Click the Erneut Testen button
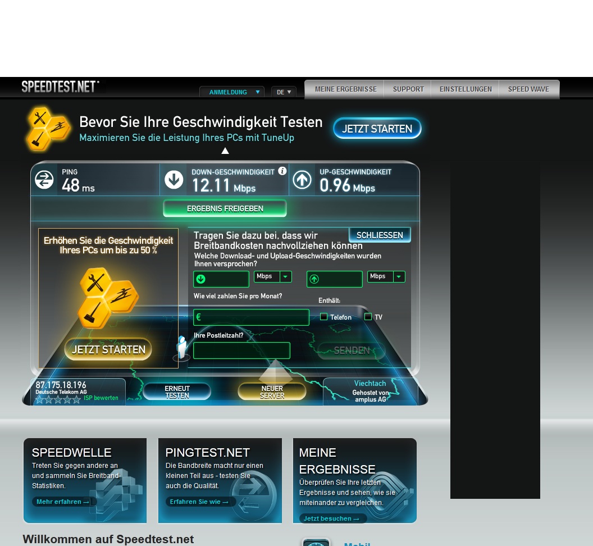593x546 pixels. 177,392
